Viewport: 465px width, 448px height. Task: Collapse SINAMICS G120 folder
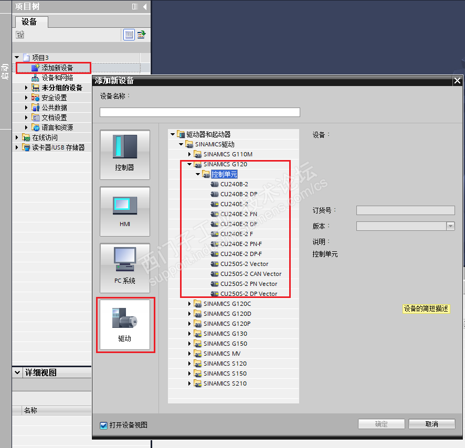(189, 164)
